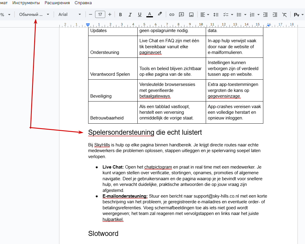Click the email support@sky-hills.co.nl text
Screen dimensions: 305x244
click(x=216, y=196)
